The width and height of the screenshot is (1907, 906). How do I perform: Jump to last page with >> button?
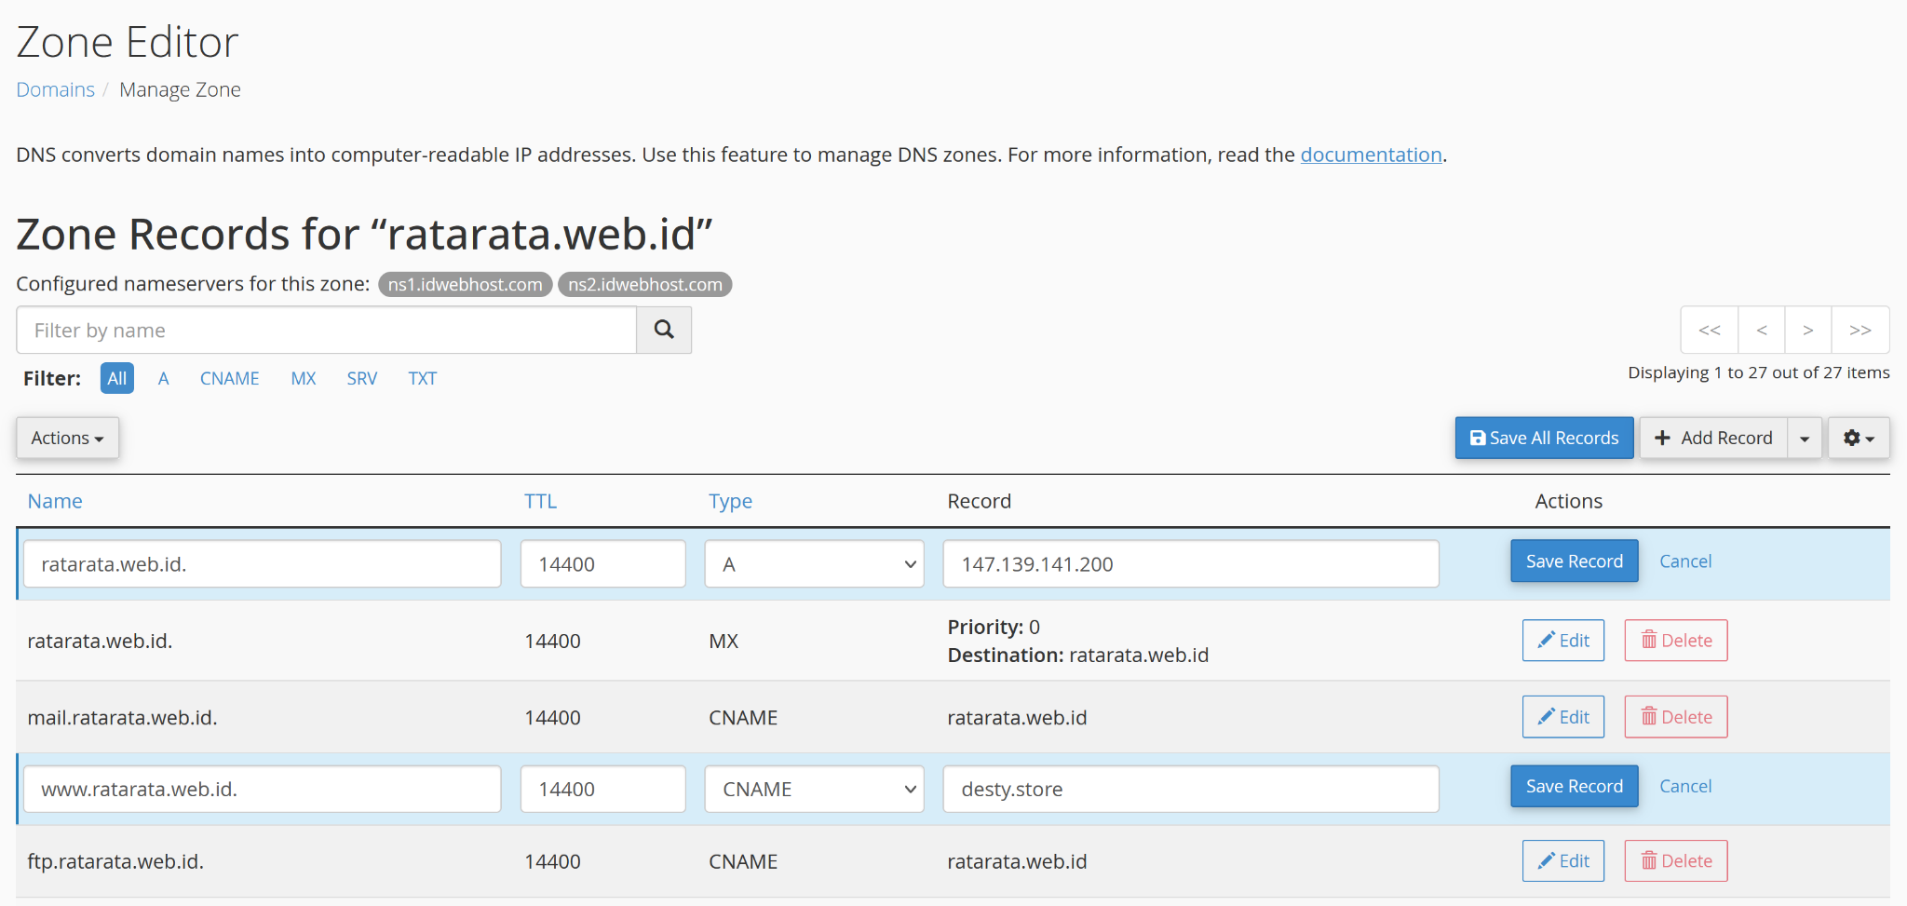point(1860,330)
